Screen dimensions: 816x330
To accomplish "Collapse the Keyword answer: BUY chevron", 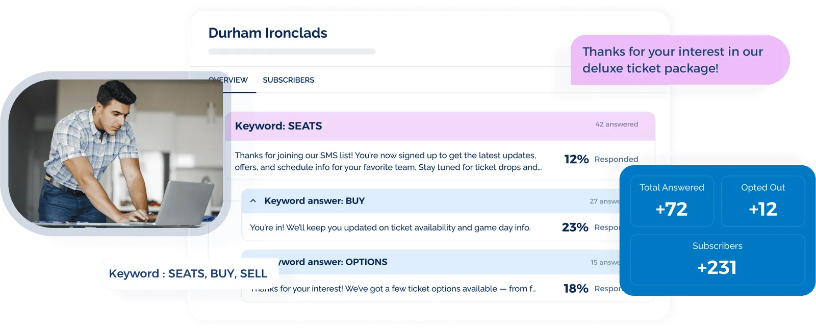I will click(253, 201).
